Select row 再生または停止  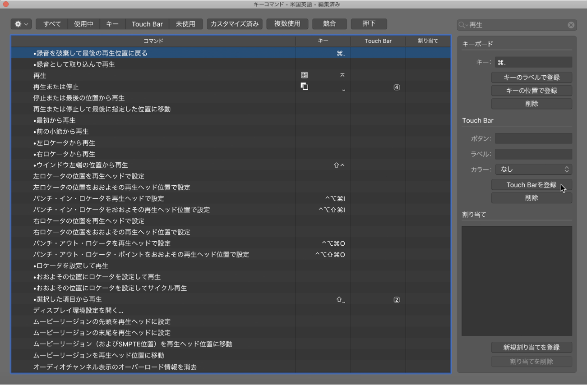point(231,87)
